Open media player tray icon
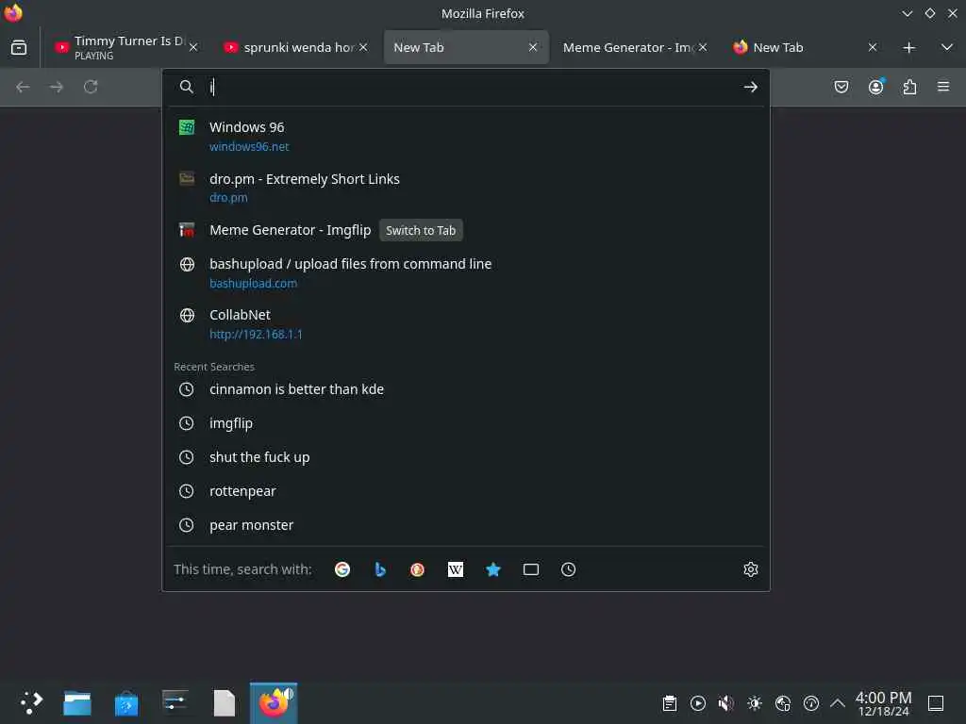Viewport: 966px width, 724px height. tap(698, 703)
